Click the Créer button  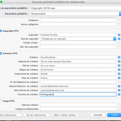[114, 115]
